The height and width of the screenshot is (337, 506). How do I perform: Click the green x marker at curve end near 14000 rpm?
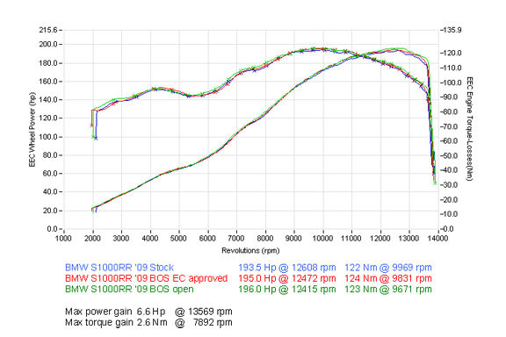pyautogui.click(x=435, y=183)
